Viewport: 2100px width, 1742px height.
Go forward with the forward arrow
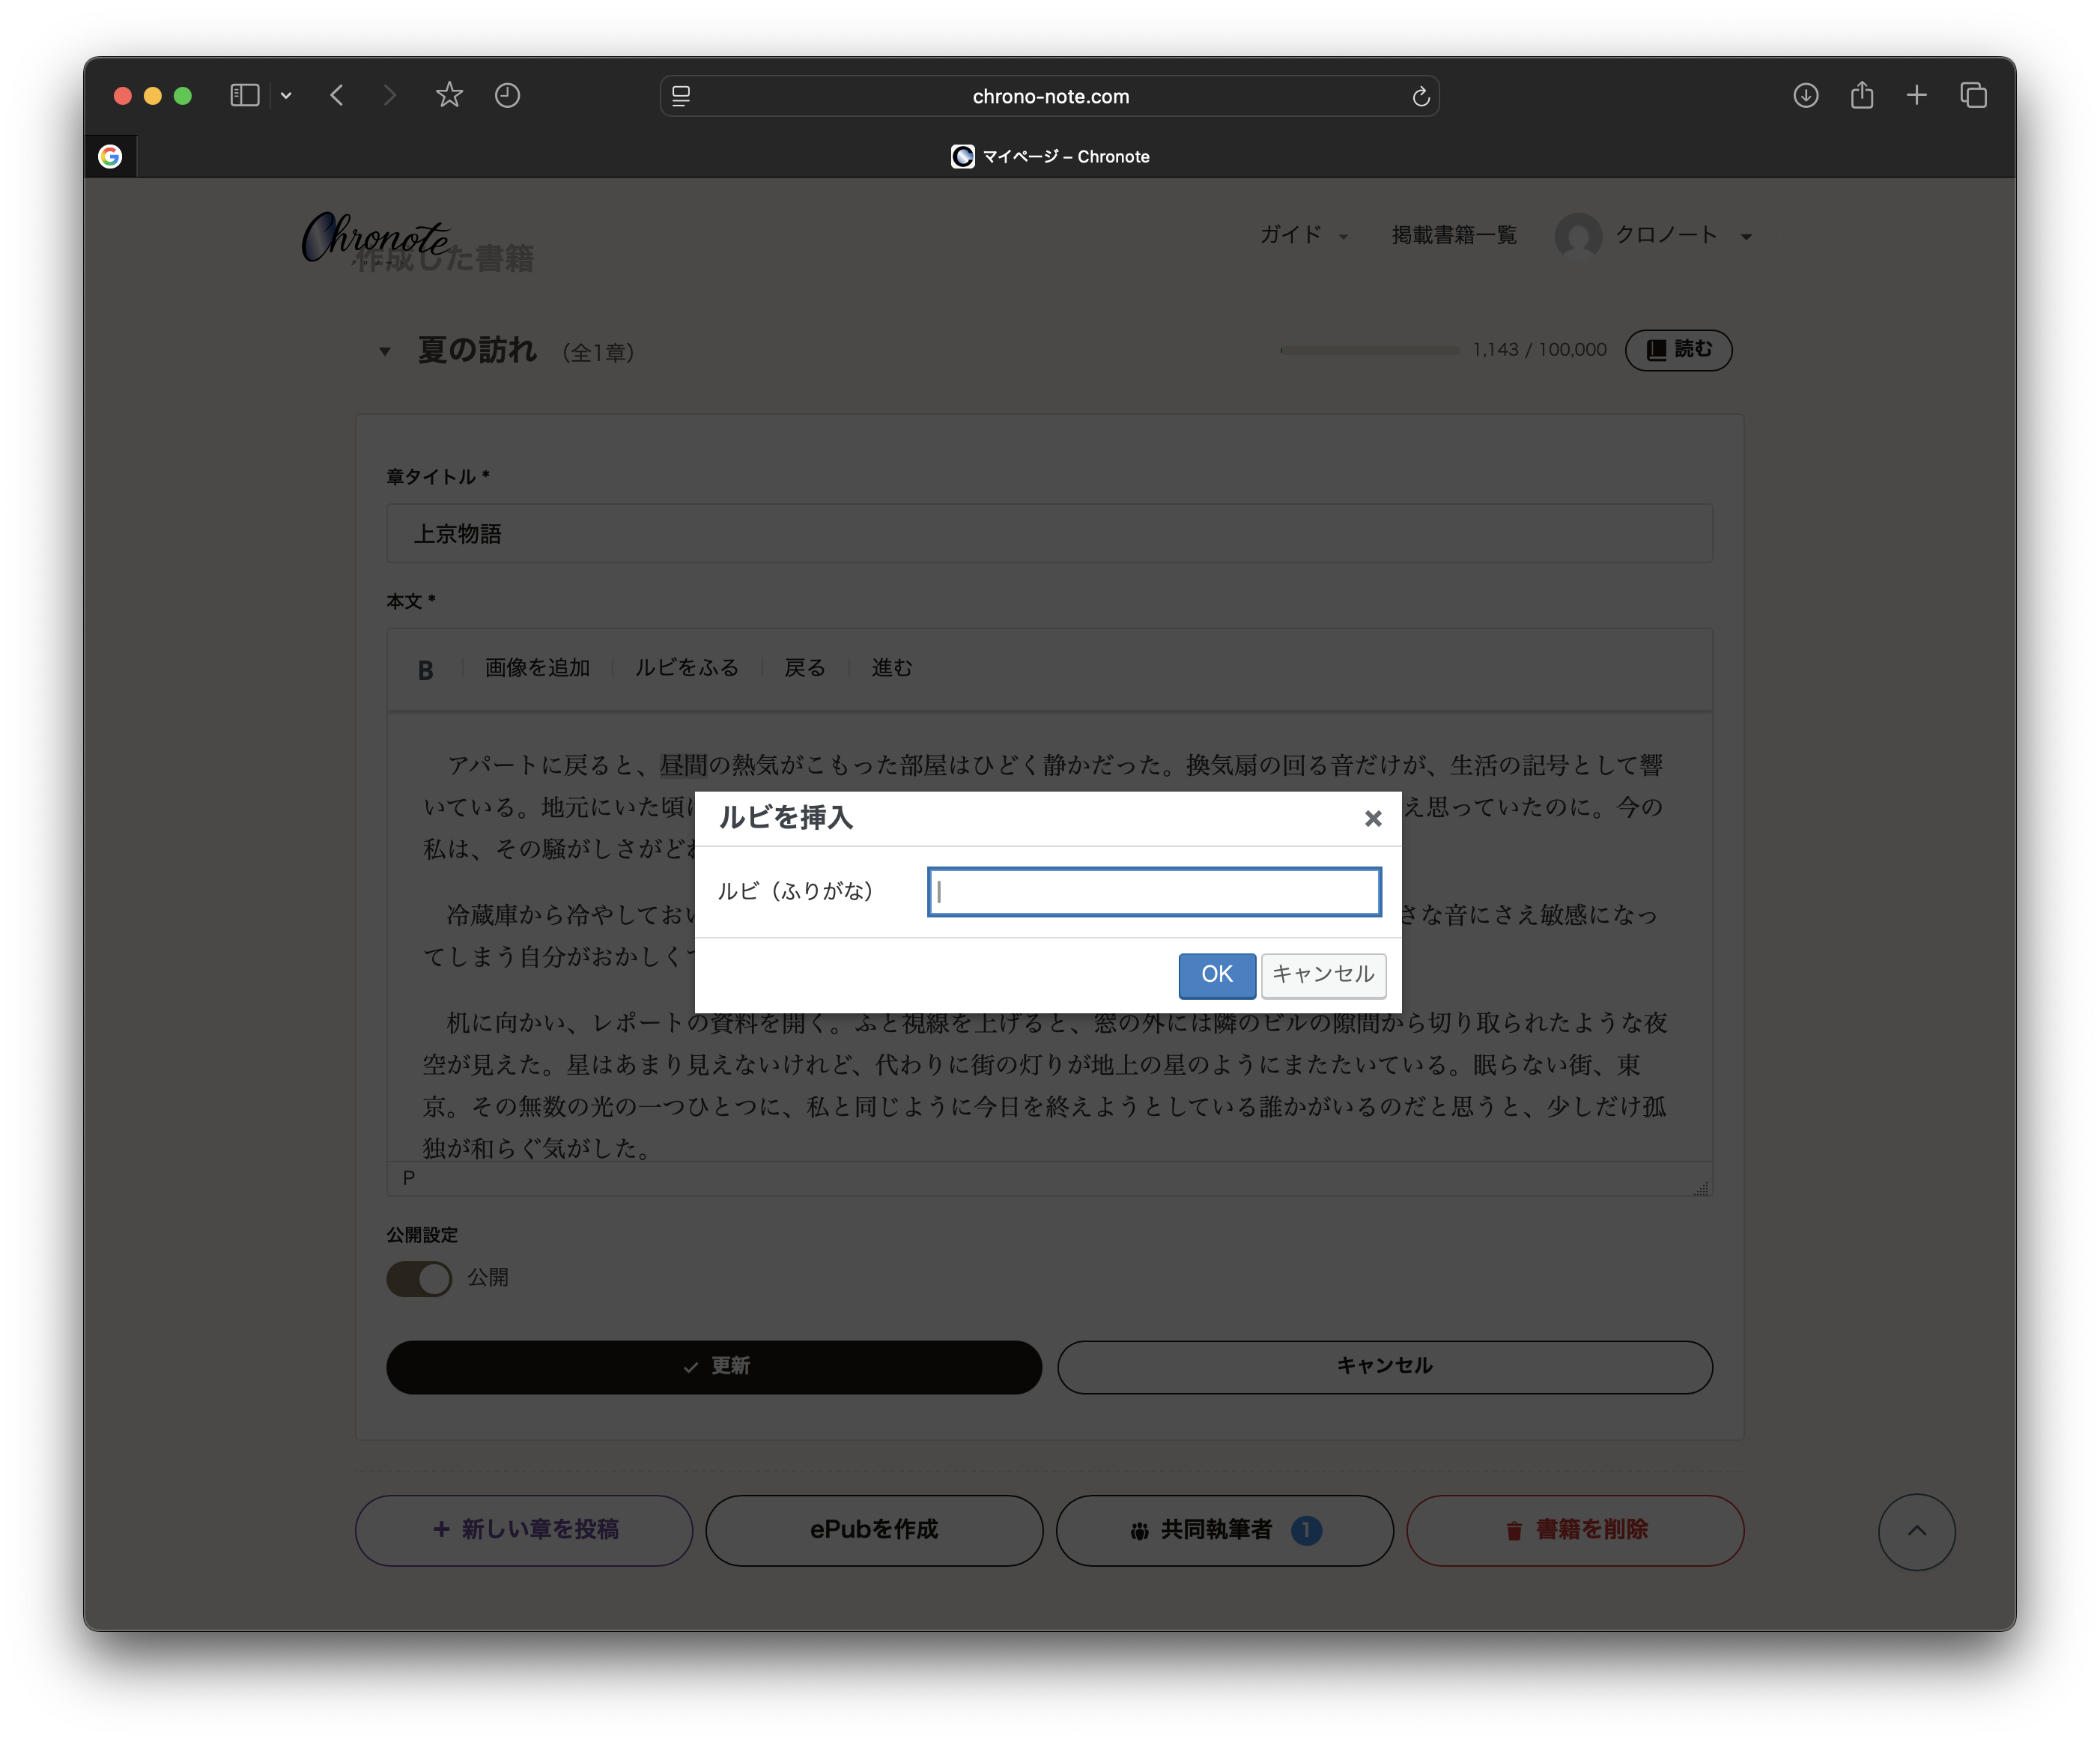[x=389, y=96]
